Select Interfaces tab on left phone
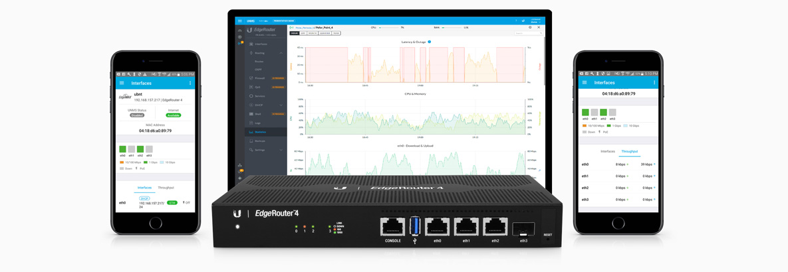Screen dimensions: 788x272 tap(145, 187)
